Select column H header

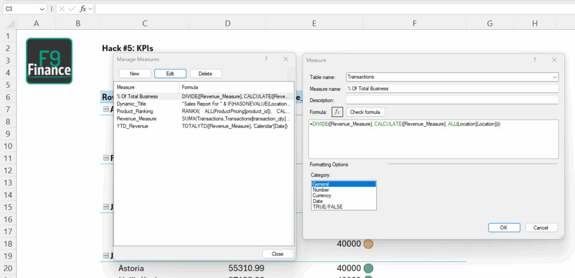click(x=535, y=24)
